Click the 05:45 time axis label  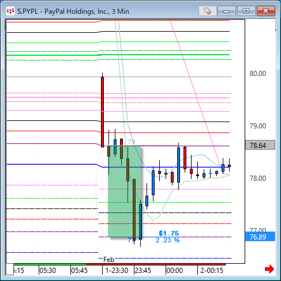pyautogui.click(x=79, y=271)
